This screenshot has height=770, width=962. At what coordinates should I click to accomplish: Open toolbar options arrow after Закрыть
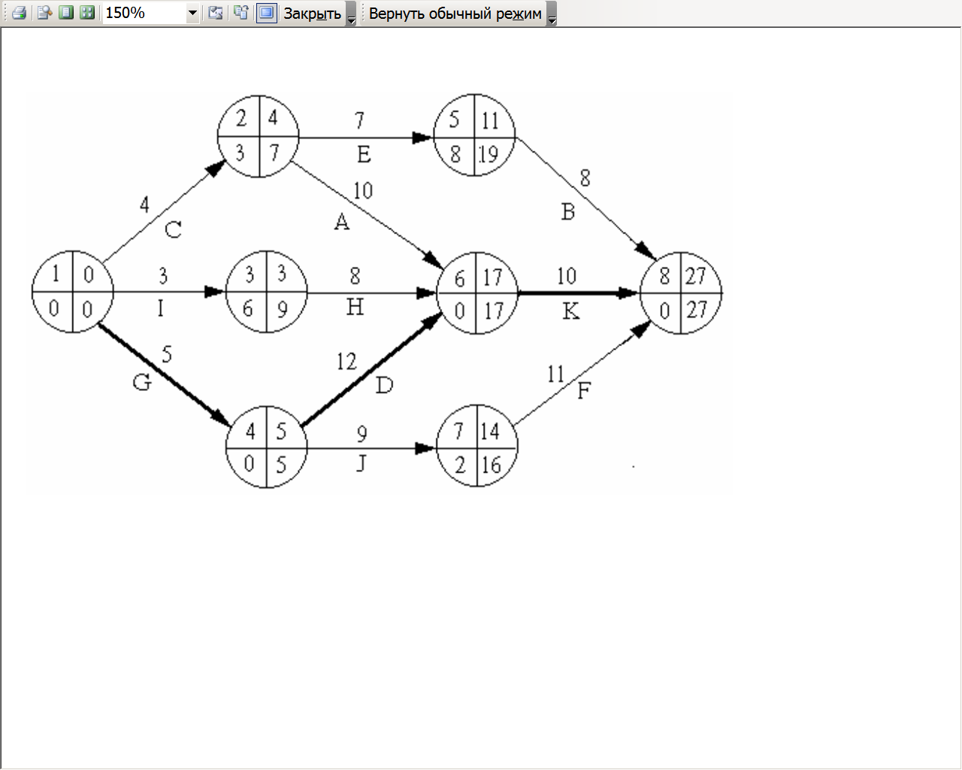pos(351,14)
